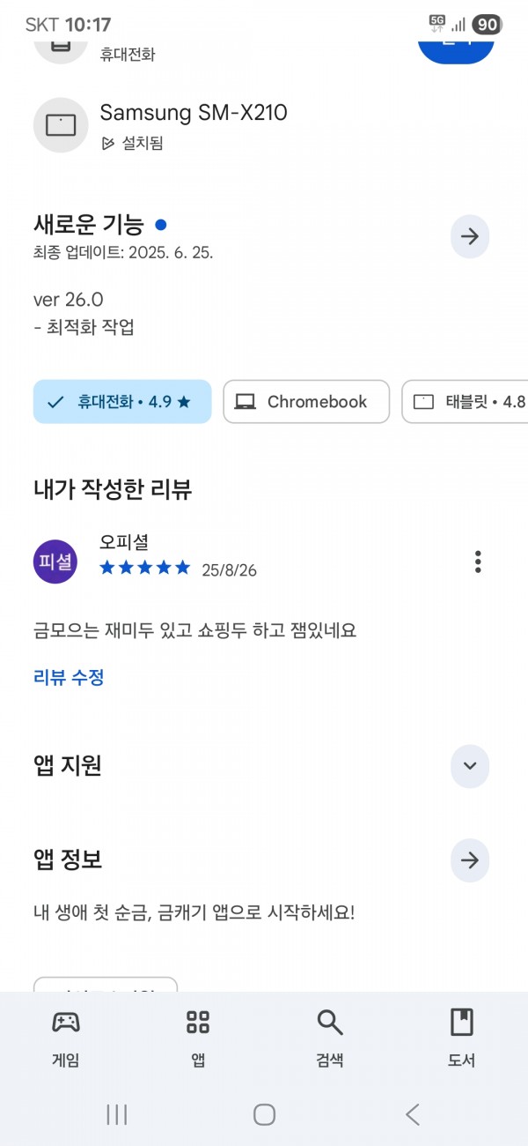
Task: Tap the 도서 bookmark icon
Action: pos(462,1023)
